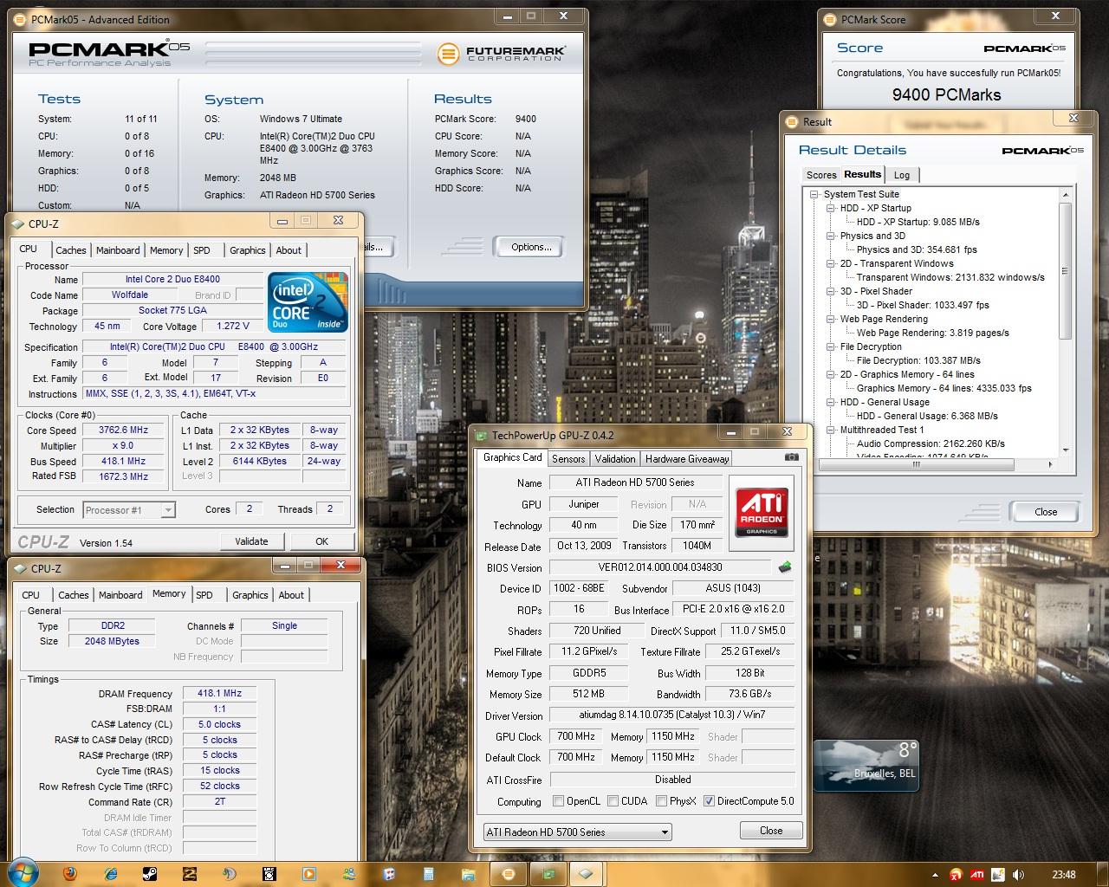Click the PCMark Score window title icon
The width and height of the screenshot is (1109, 887).
coord(831,19)
